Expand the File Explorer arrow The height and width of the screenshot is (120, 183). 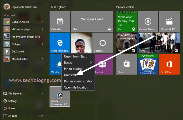42,93
